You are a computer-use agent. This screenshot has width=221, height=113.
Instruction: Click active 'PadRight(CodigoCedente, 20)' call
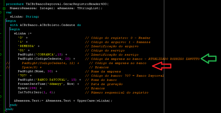44,59
